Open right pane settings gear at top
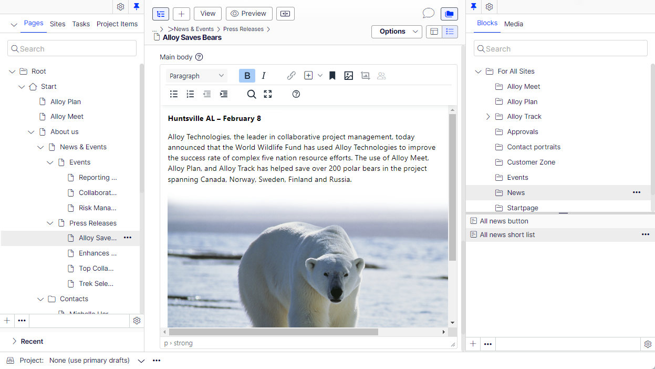Image resolution: width=655 pixels, height=369 pixels. pos(489,7)
